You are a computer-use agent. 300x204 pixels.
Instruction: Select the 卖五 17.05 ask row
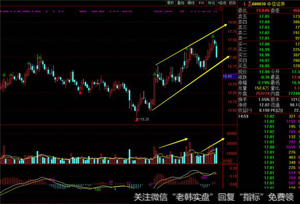(268, 17)
